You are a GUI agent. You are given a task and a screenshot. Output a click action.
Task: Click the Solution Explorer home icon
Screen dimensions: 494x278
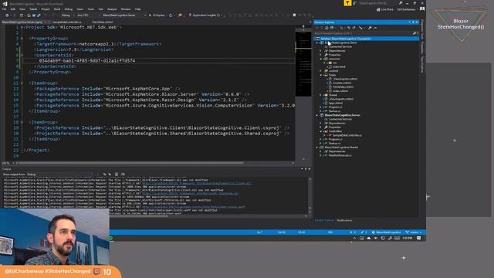(x=327, y=28)
